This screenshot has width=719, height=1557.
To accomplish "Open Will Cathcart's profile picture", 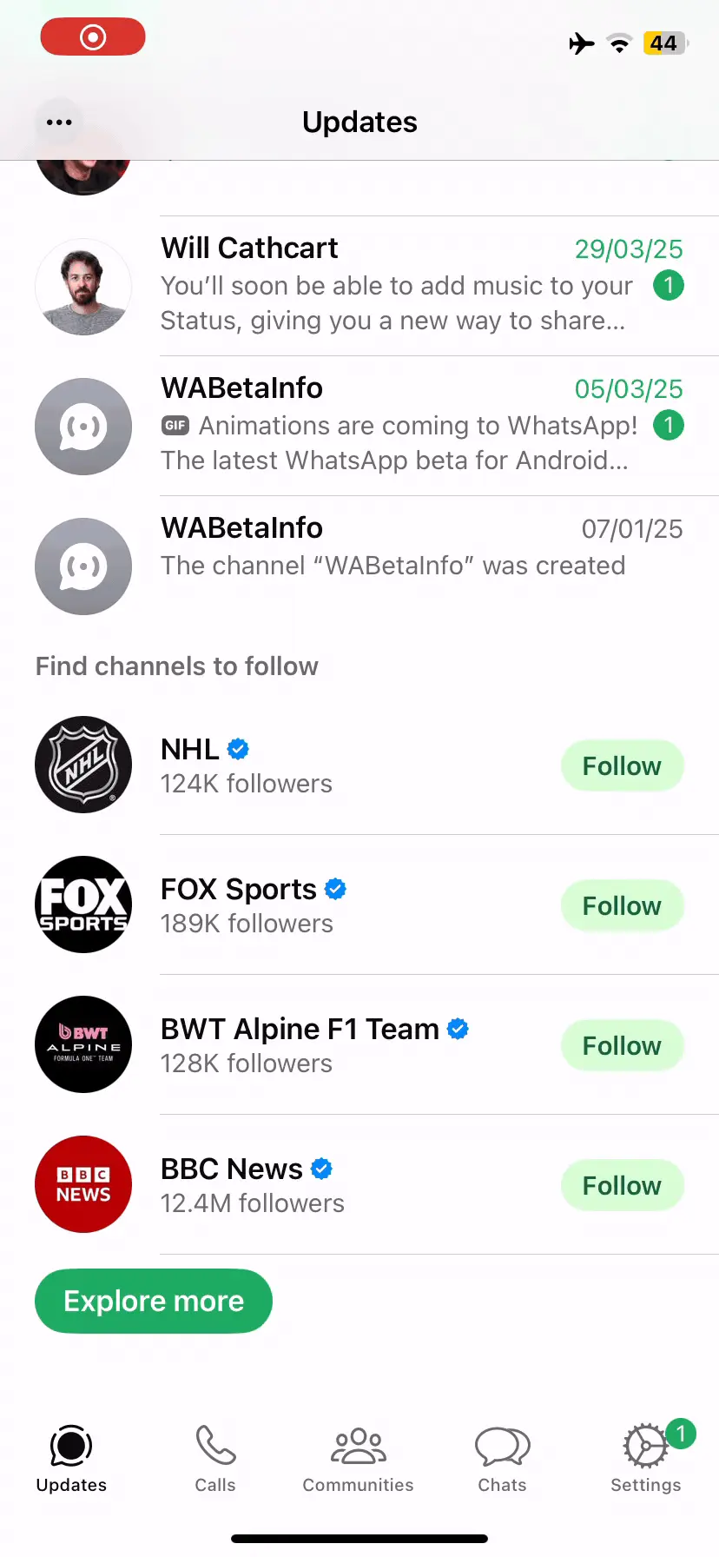I will point(83,287).
